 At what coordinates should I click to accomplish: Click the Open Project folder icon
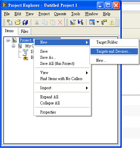click(x=18, y=22)
